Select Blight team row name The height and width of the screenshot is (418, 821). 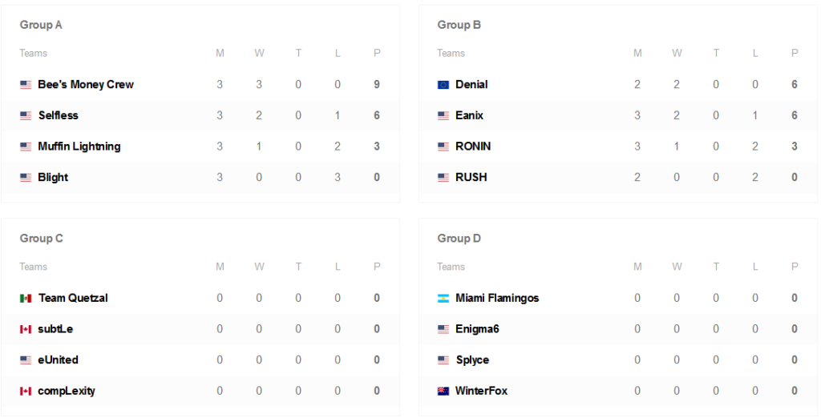click(53, 178)
